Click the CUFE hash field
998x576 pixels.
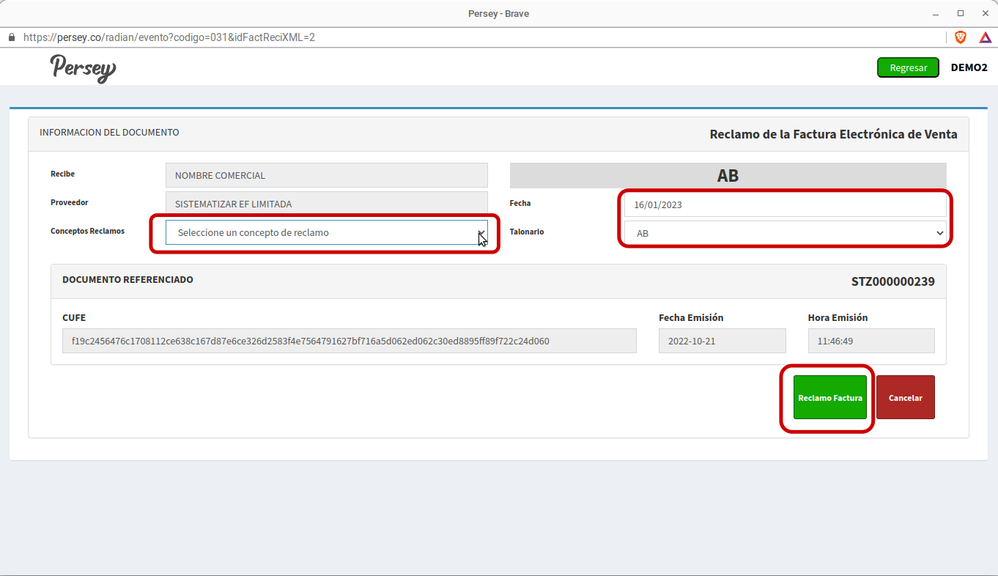tap(349, 341)
